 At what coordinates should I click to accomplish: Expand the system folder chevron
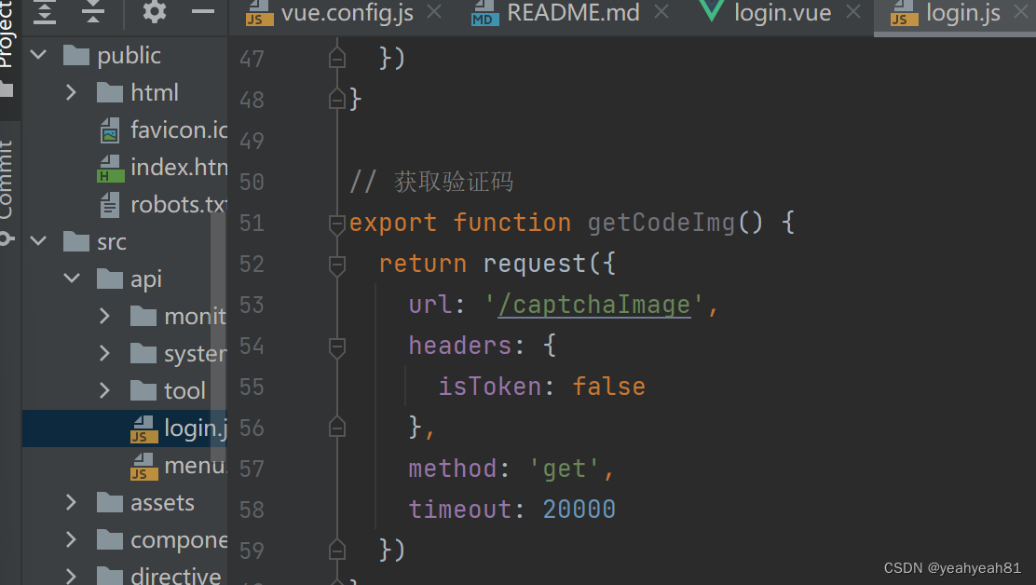click(104, 353)
